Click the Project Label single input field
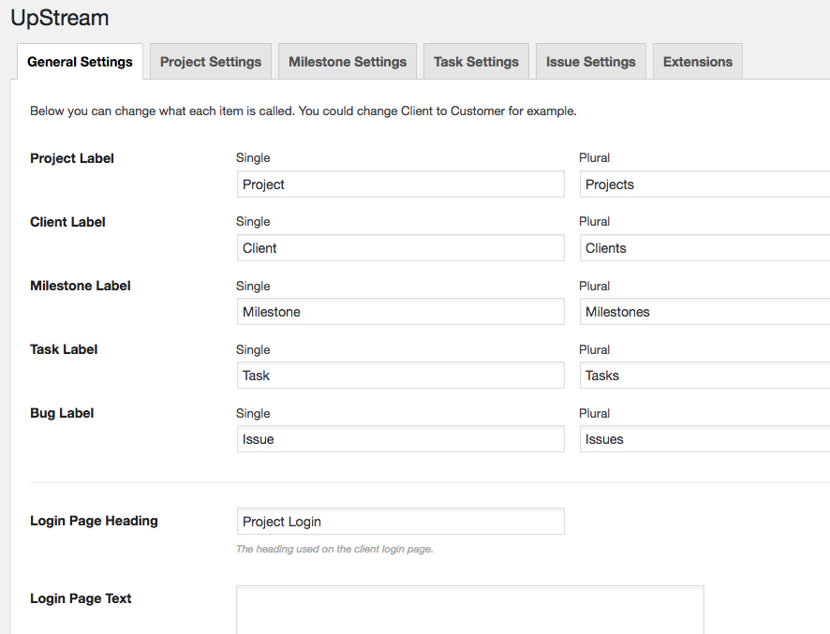830x634 pixels. pos(400,184)
